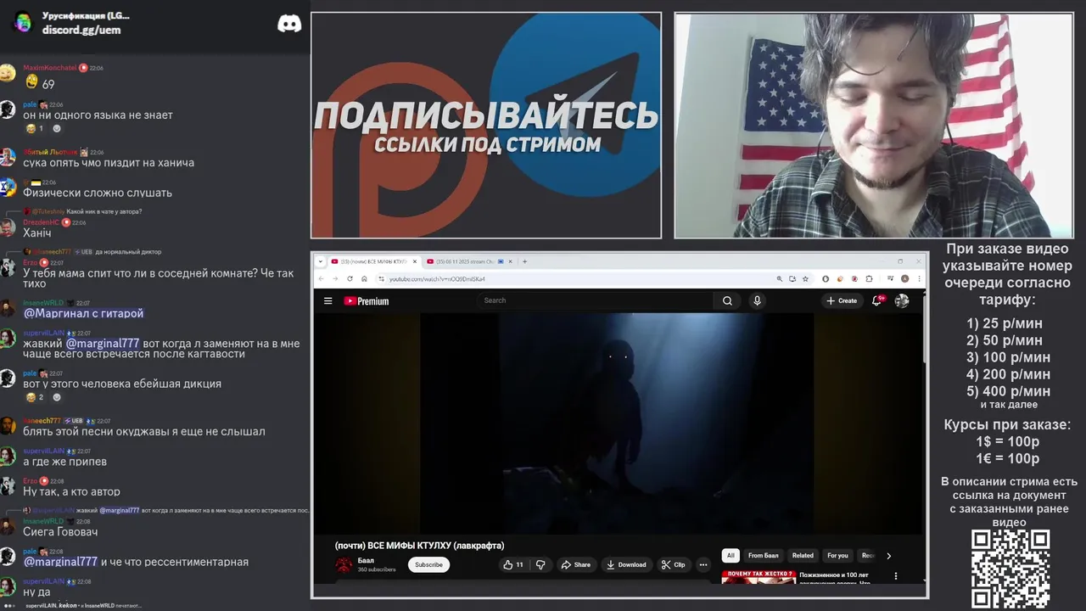
Task: Click the QR code in stream overlay
Action: (1010, 569)
